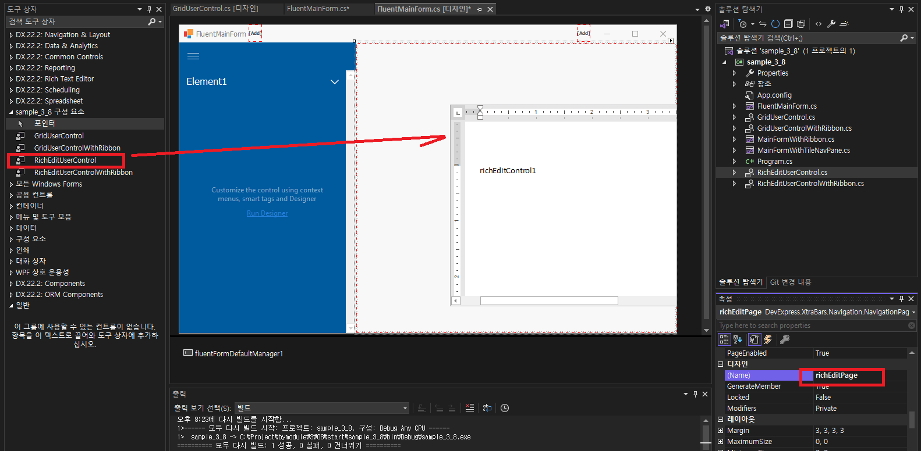The image size is (921, 451).
Task: Open the Properties object selector dropdown
Action: pyautogui.click(x=913, y=312)
